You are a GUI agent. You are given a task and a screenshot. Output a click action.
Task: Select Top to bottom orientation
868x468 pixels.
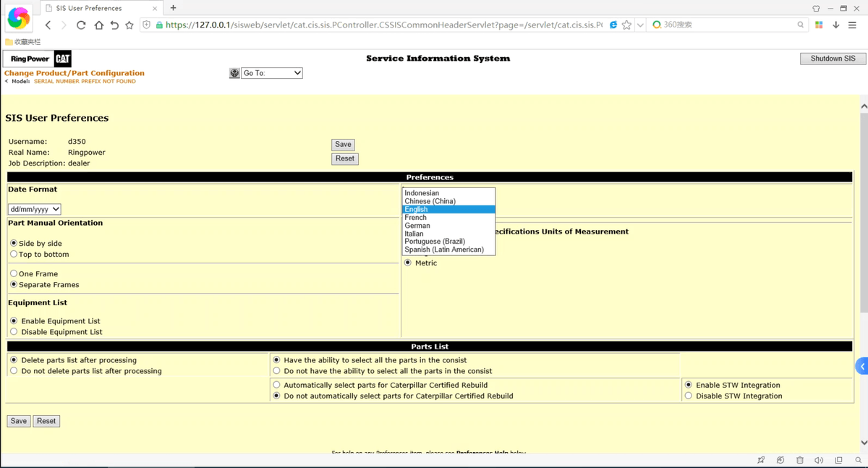14,255
